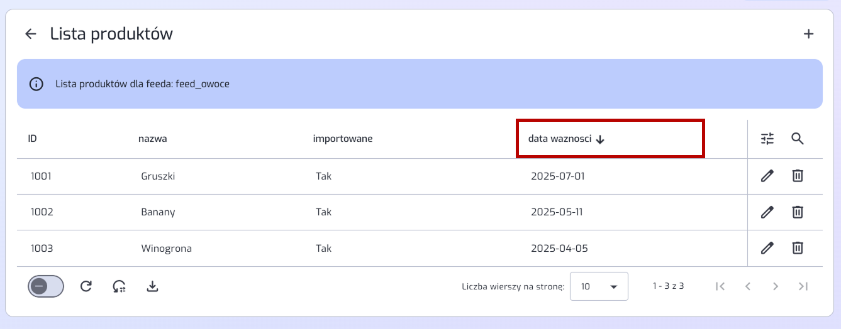Open rows per page dropdown
This screenshot has width=841, height=329.
[599, 286]
